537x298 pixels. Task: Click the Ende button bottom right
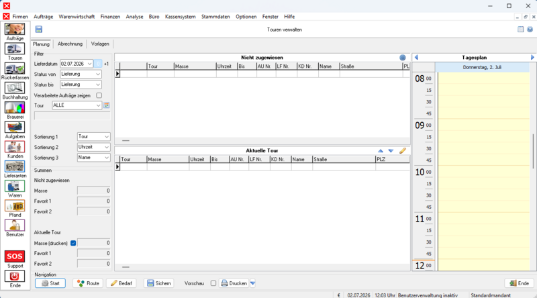519,283
